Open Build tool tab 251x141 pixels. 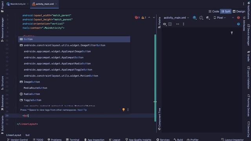[x=178, y=139]
